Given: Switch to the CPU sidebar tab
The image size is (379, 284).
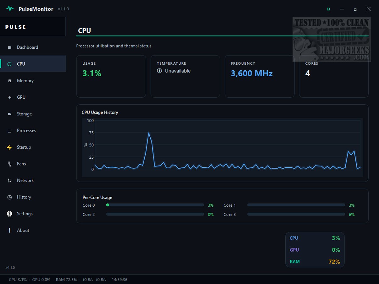Looking at the screenshot, I should (x=33, y=64).
